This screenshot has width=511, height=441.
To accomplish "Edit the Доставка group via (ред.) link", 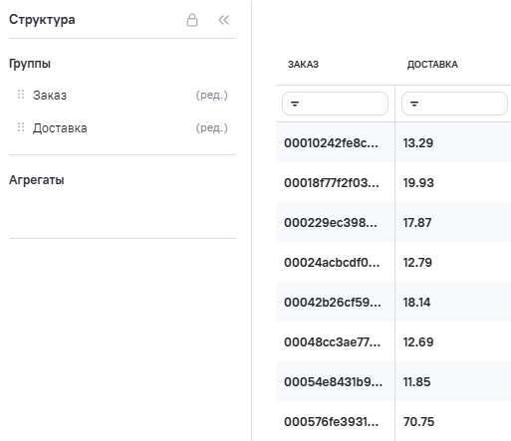I will tap(211, 128).
